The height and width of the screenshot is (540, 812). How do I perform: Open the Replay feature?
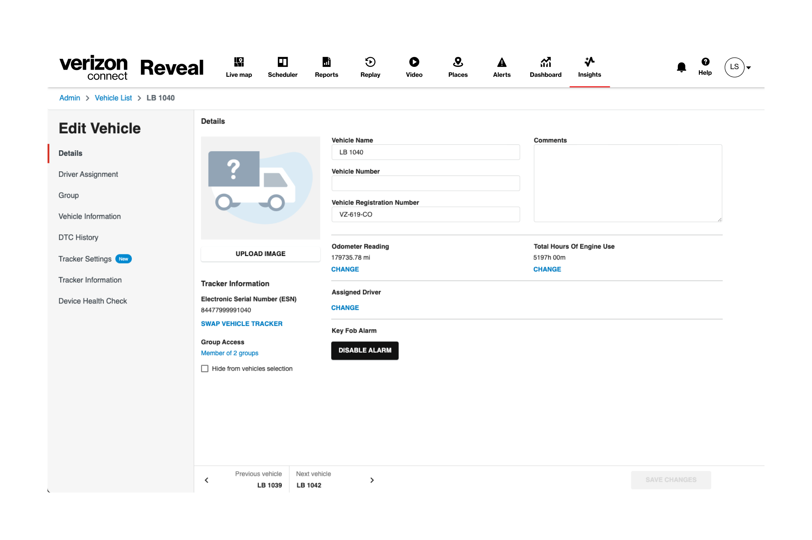(x=370, y=67)
